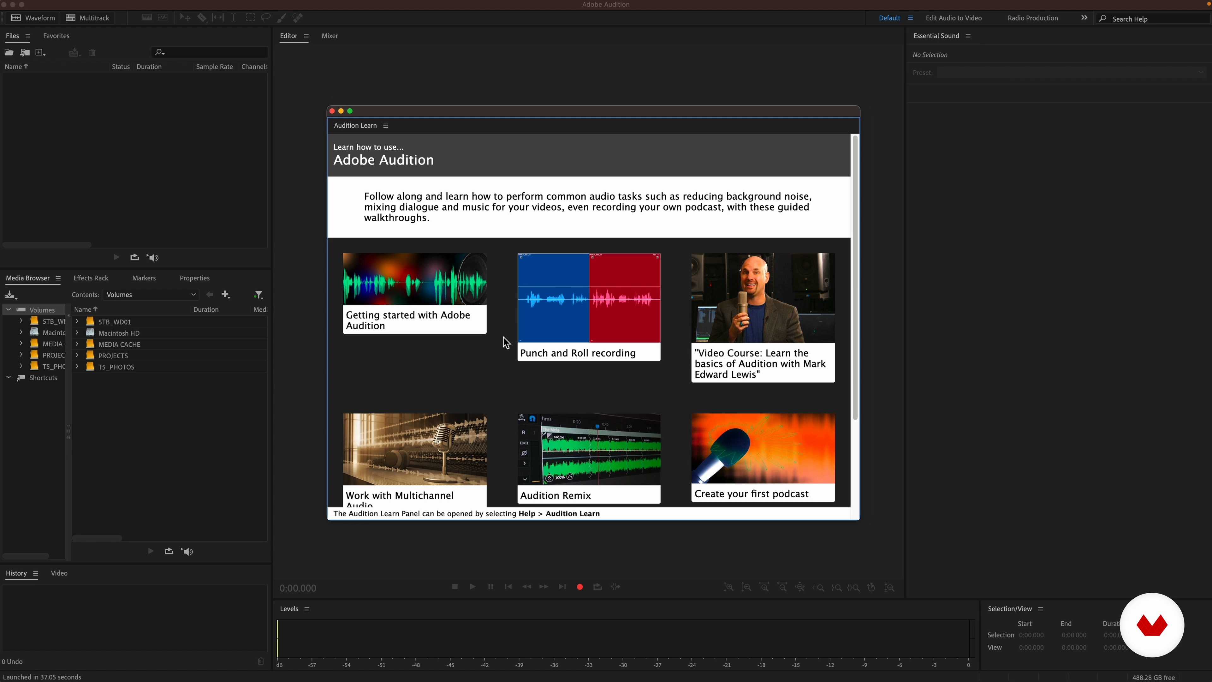Viewport: 1212px width, 682px height.
Task: Click Loop Playback icon in Files panel
Action: 134,257
